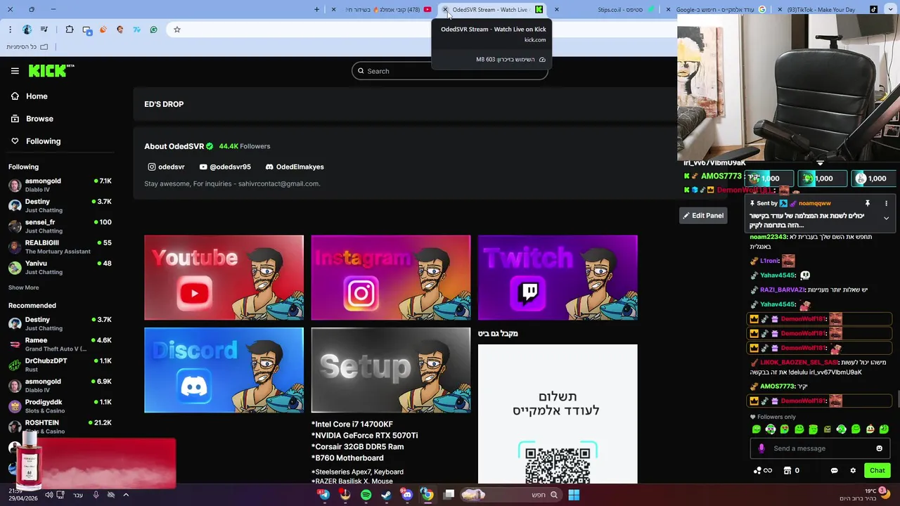
Task: Open Yanivu channel in sidebar
Action: [x=60, y=268]
